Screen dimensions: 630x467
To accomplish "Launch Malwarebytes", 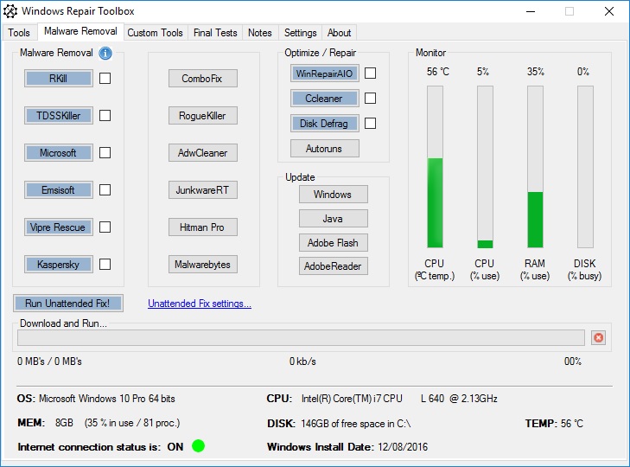I will [203, 265].
